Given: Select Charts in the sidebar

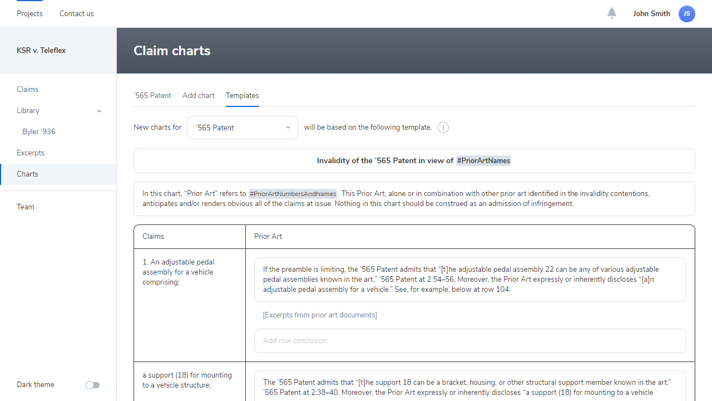Looking at the screenshot, I should [x=58, y=174].
